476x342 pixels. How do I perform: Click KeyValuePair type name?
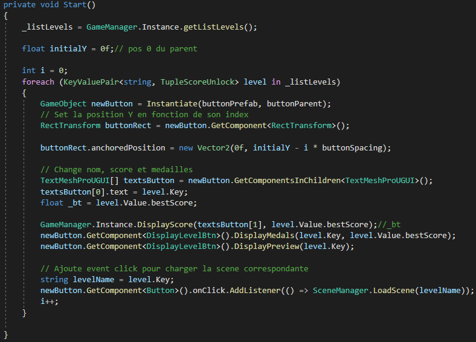coord(91,82)
